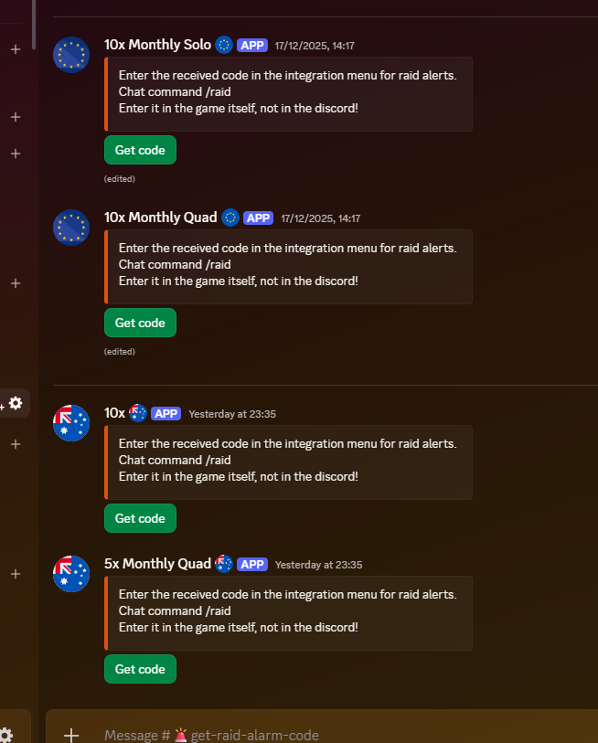The height and width of the screenshot is (743, 598).
Task: Click the APP tag next to 10x Monthly Solo
Action: pyautogui.click(x=252, y=45)
